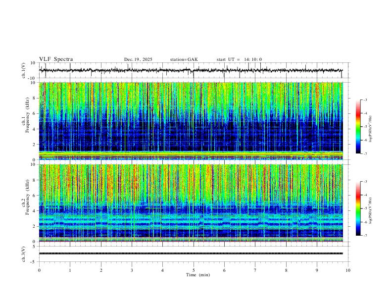Click the ch.1 spectrogram plot area
This screenshot has height=303, width=392.
[191, 121]
